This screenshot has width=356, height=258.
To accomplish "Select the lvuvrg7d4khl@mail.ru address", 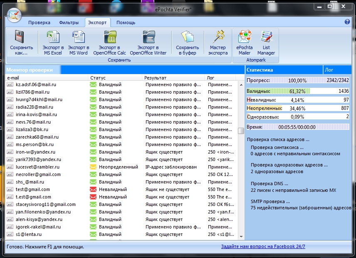I will pyautogui.click(x=39, y=99).
